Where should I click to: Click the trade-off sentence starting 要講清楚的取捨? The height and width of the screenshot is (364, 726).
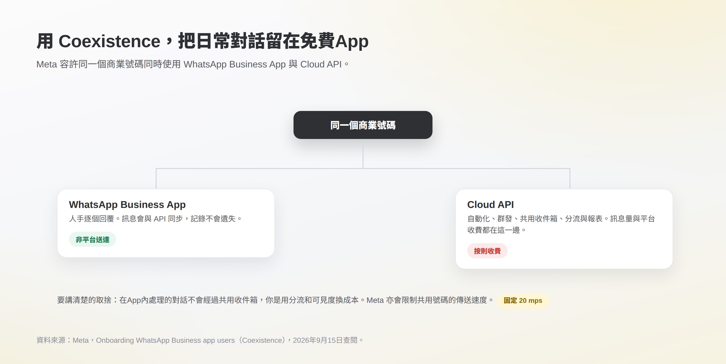[275, 300]
